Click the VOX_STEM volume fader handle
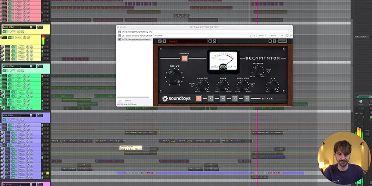Screen dimensions: 372x186 (x=31, y=115)
